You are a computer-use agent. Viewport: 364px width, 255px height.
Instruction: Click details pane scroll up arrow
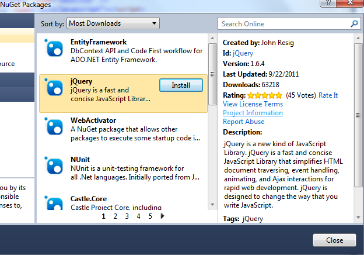point(358,38)
